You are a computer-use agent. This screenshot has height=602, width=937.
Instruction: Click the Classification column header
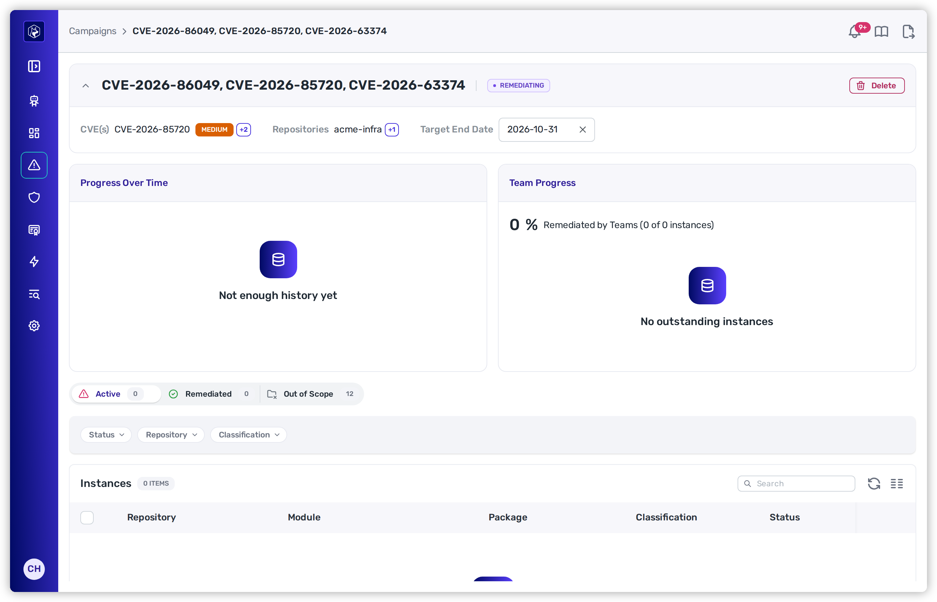(x=666, y=517)
